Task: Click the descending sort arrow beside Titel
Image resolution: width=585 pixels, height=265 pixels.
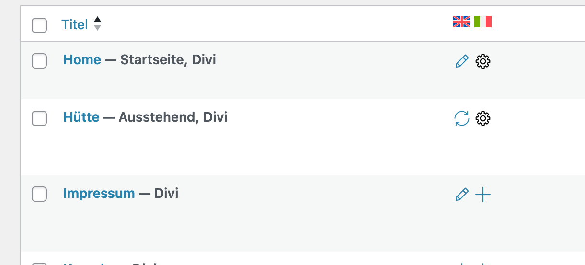Action: pyautogui.click(x=97, y=28)
